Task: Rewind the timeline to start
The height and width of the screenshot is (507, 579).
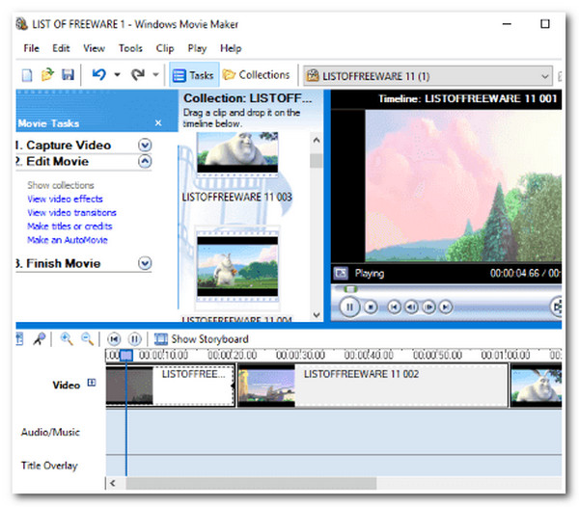Action: click(114, 339)
